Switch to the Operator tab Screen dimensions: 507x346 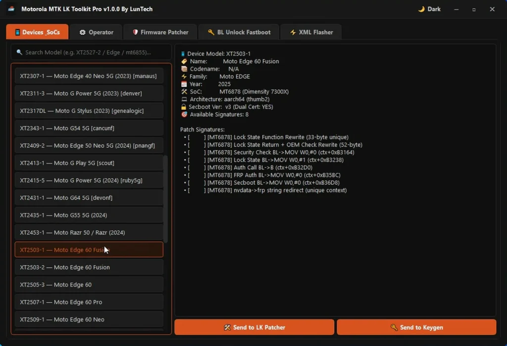96,32
